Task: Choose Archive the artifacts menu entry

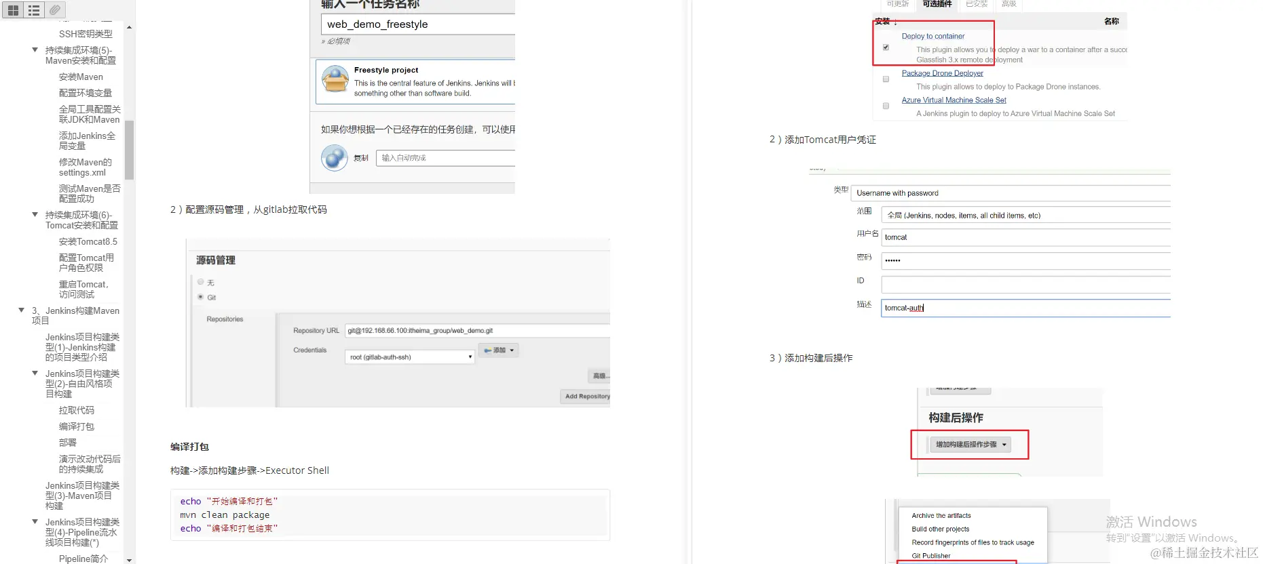Action: point(941,516)
